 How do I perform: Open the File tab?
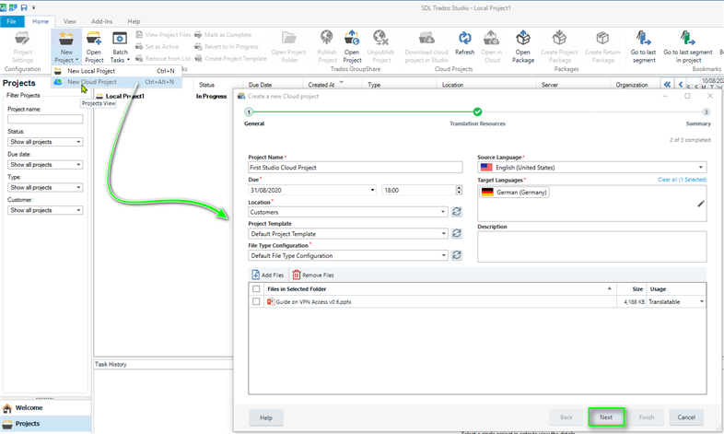[12, 21]
